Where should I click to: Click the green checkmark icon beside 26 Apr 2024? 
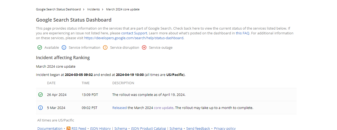pyautogui.click(x=40, y=95)
